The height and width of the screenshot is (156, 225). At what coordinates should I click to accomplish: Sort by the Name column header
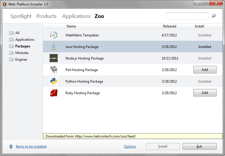pyautogui.click(x=112, y=26)
